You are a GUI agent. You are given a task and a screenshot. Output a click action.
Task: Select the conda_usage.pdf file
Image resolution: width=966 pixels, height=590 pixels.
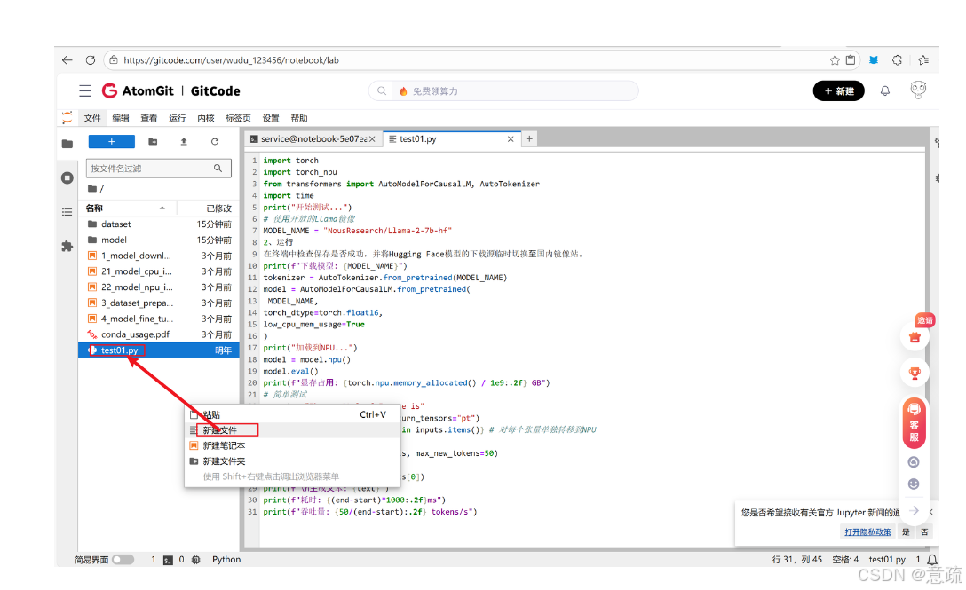click(x=159, y=334)
